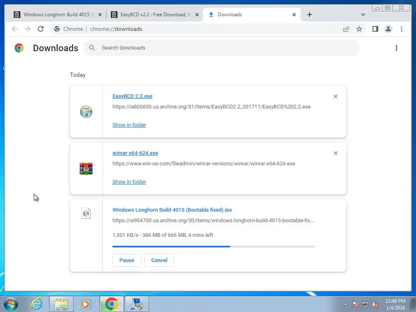The height and width of the screenshot is (312, 416).
Task: Toggle Chrome's side panel icon
Action: coord(375,29)
